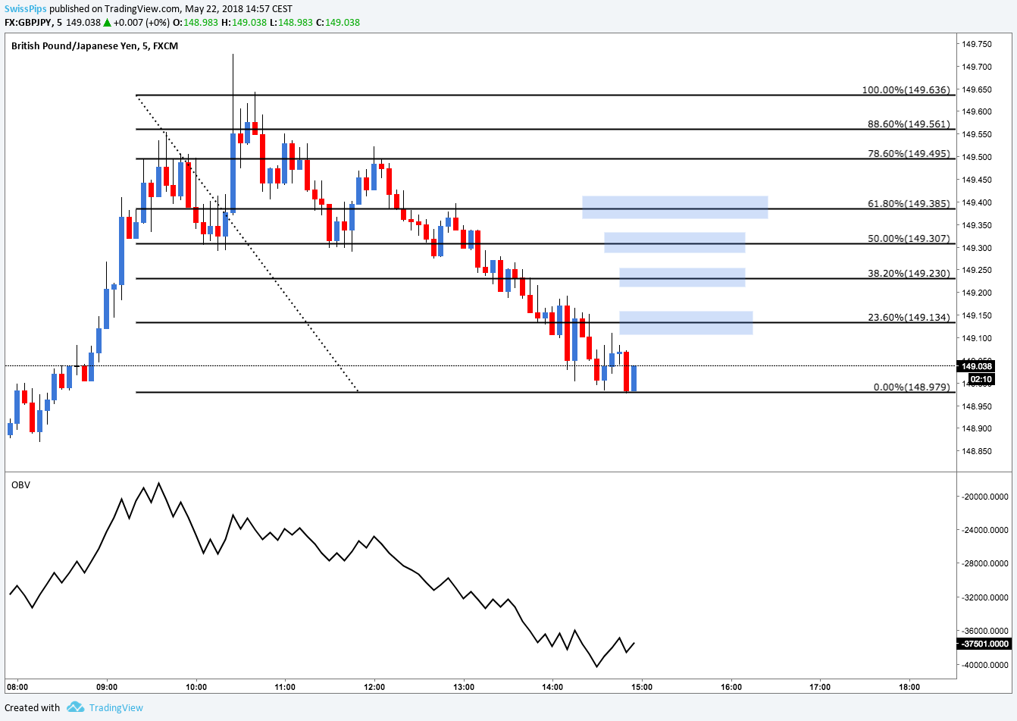The width and height of the screenshot is (1017, 721).
Task: Click the blue zone at 61.80% level
Action: point(674,207)
